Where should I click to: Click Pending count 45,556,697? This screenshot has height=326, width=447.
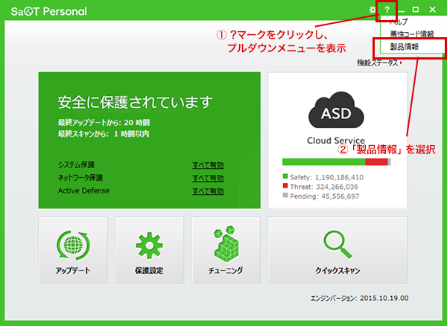pyautogui.click(x=340, y=196)
